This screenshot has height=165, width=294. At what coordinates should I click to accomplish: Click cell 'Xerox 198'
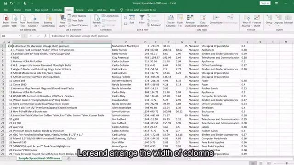coord(62,81)
